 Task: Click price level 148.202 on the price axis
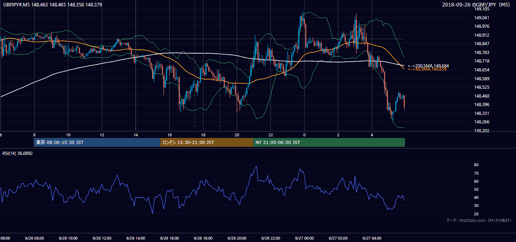tap(482, 131)
